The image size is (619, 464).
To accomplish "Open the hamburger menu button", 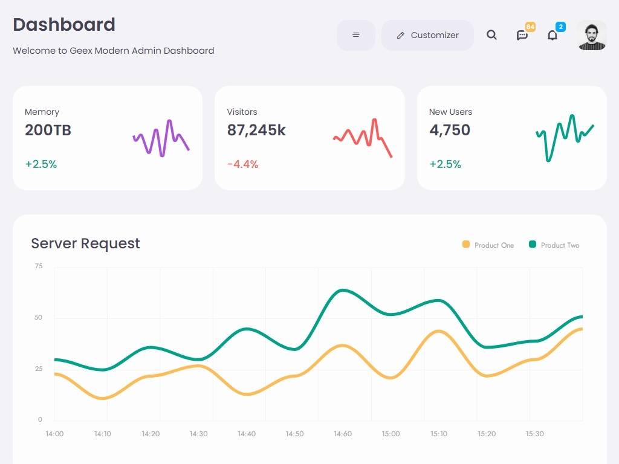I will pos(356,35).
